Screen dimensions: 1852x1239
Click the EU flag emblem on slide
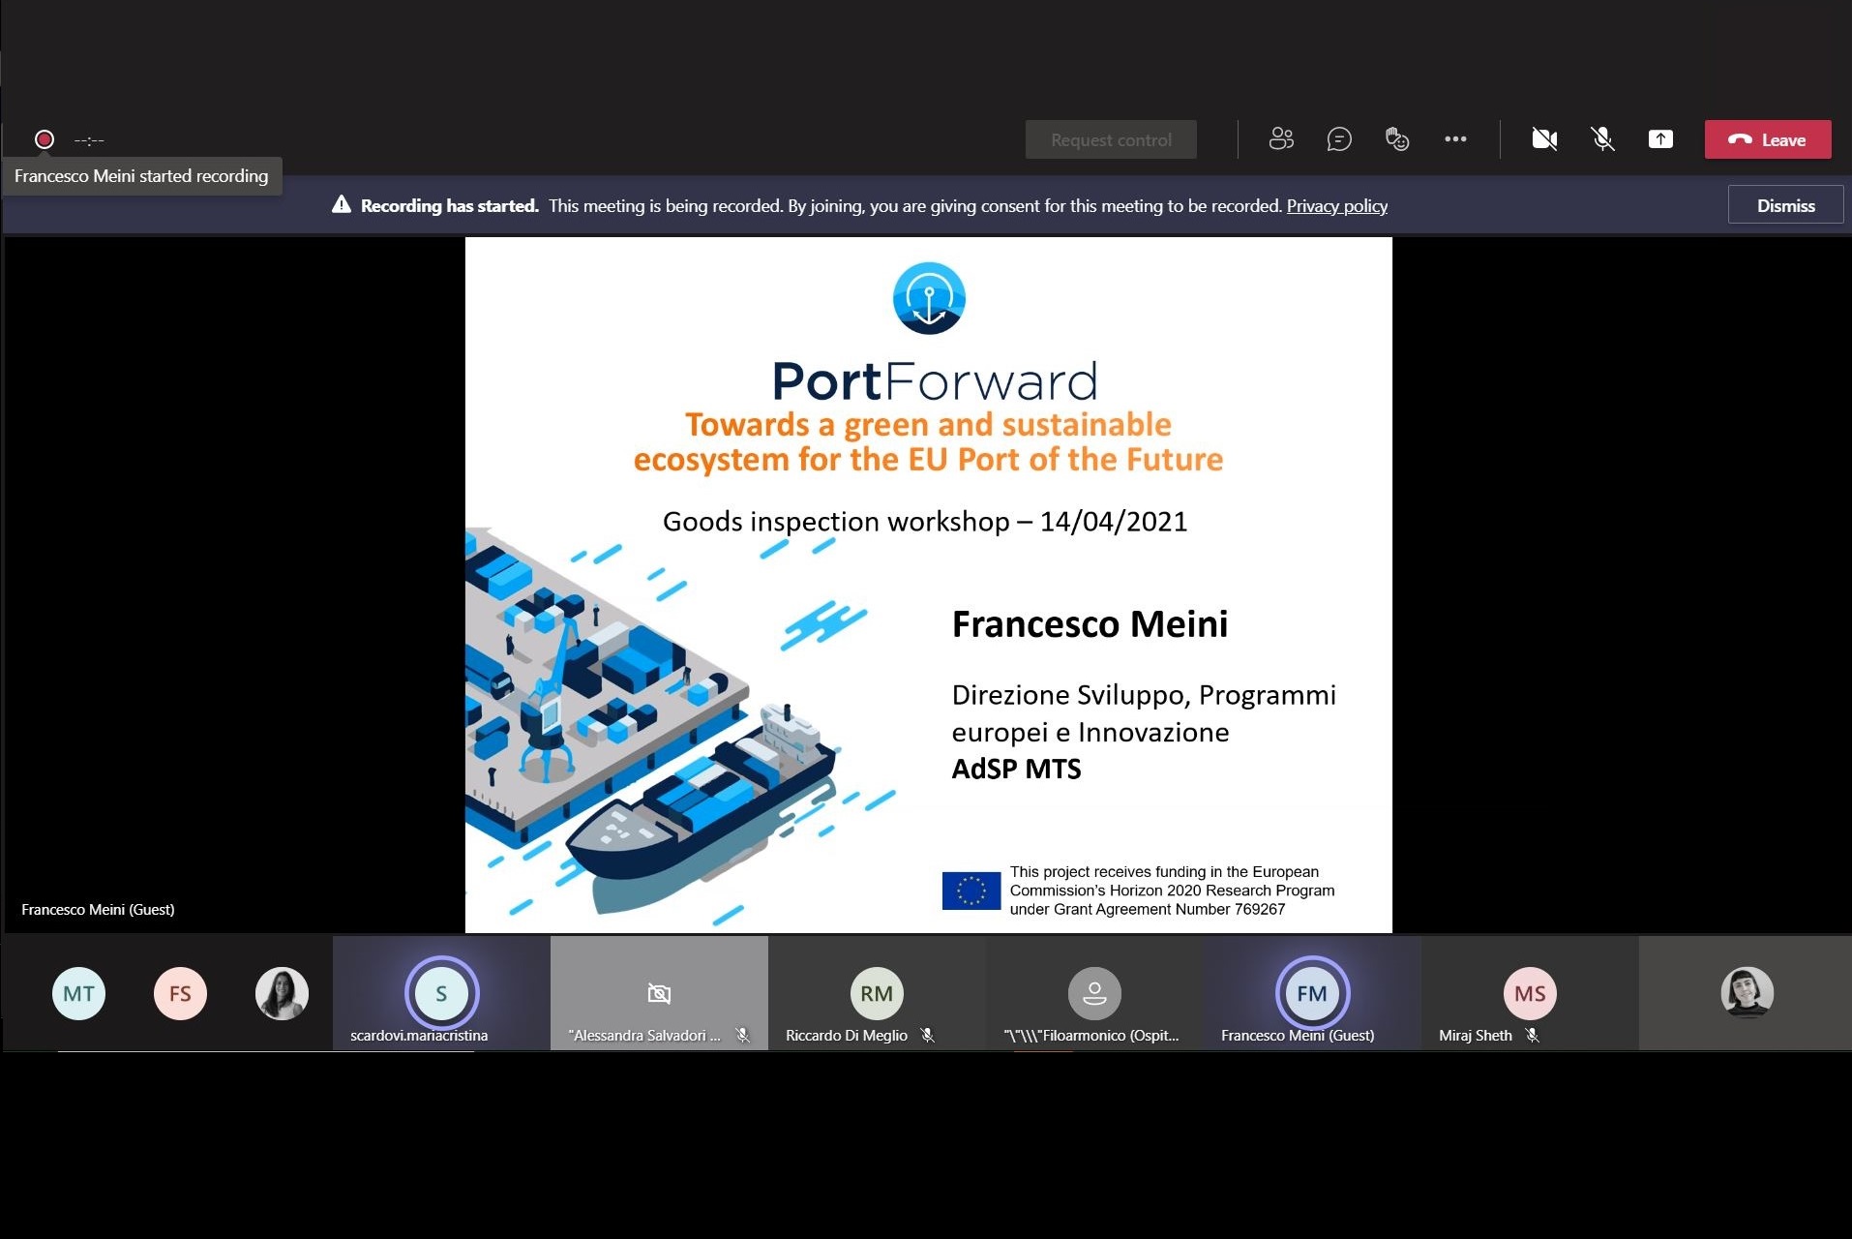(x=971, y=891)
